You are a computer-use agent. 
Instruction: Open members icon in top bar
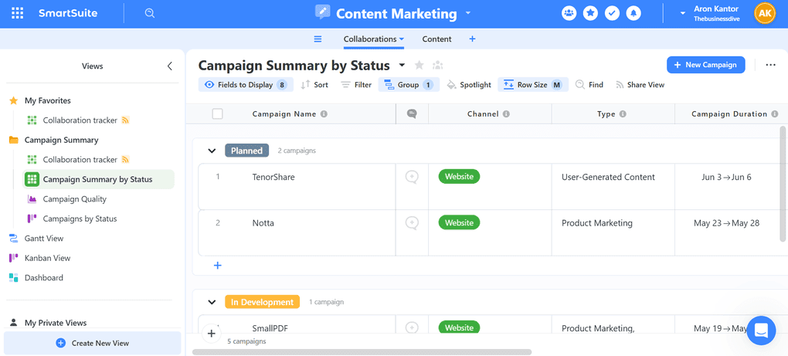point(569,14)
